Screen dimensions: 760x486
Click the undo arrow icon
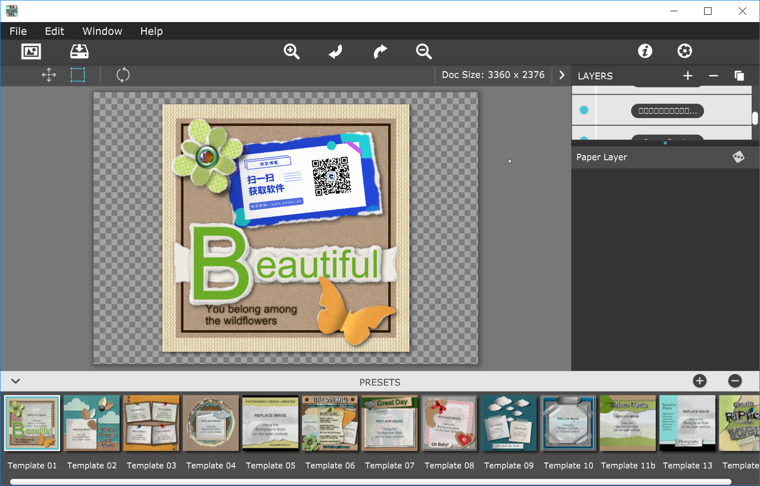[336, 51]
